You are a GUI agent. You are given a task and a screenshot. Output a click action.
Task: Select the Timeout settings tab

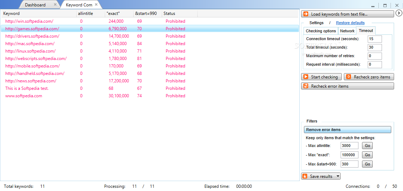[366, 31]
